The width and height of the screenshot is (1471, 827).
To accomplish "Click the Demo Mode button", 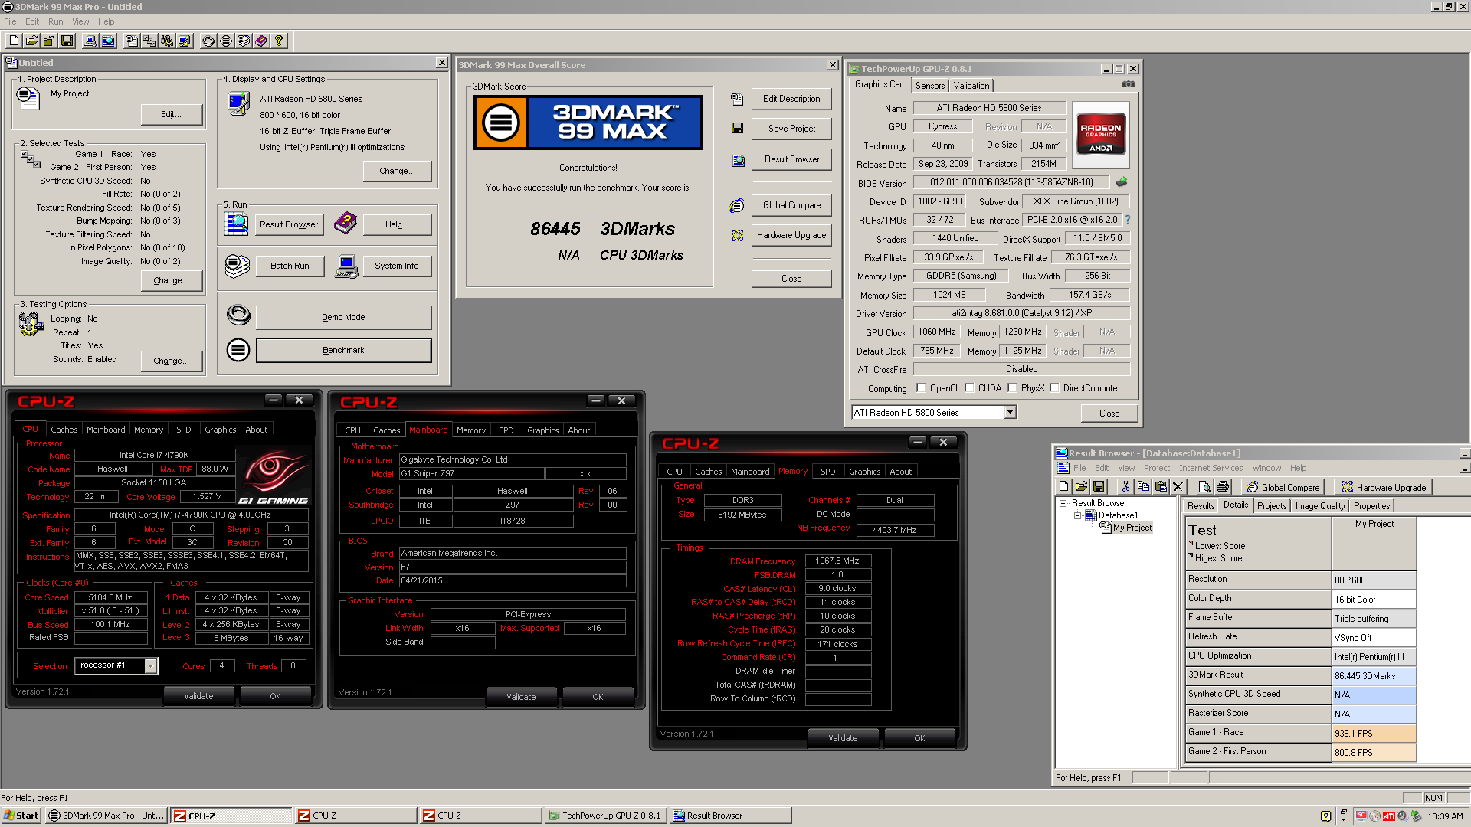I will (x=343, y=317).
